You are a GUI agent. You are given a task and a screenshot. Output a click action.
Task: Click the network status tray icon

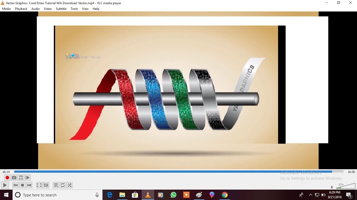click(317, 195)
